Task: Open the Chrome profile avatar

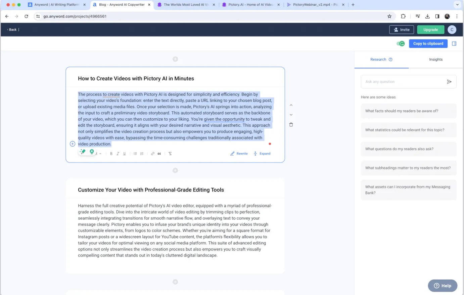Action: (x=447, y=16)
